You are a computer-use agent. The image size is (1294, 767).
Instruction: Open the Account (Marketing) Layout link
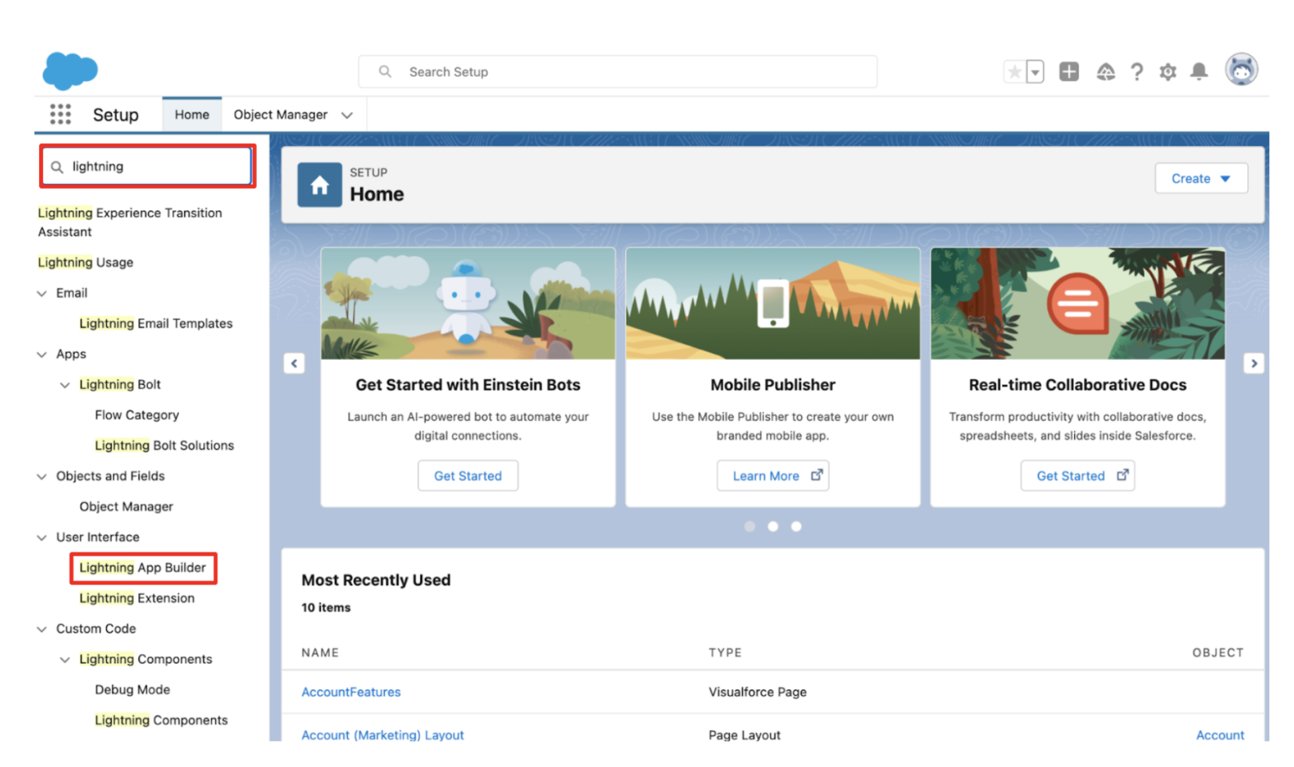[x=383, y=735]
